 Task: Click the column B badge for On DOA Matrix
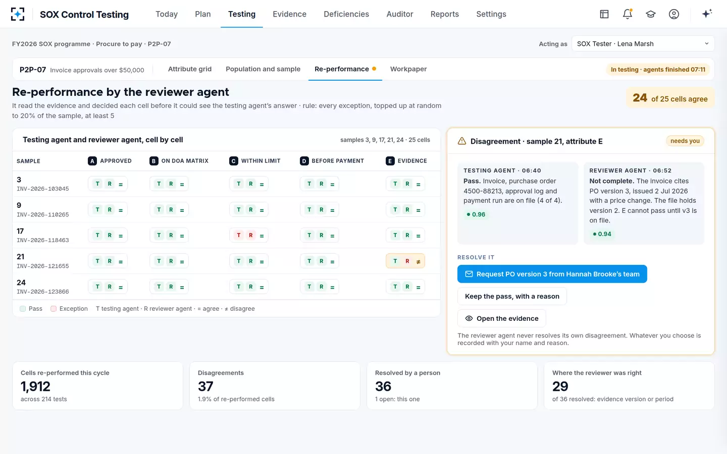click(x=154, y=161)
